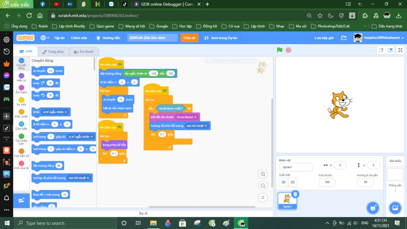Expand the language globe dropdown
This screenshot has height=229, width=407.
tap(45, 38)
